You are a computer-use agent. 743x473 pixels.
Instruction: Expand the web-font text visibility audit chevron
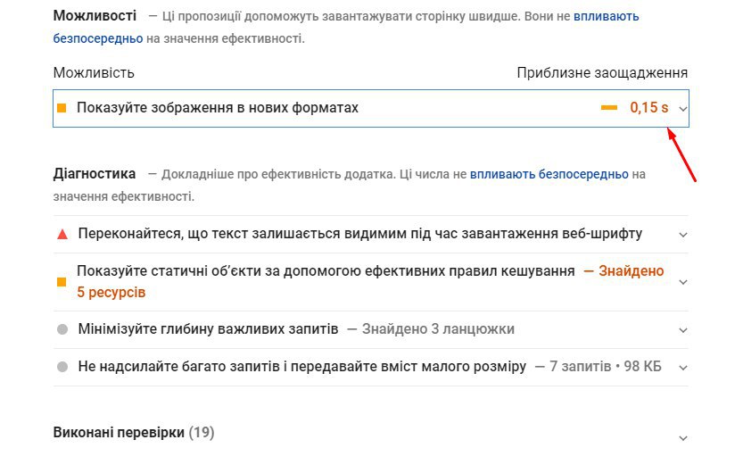click(x=682, y=235)
